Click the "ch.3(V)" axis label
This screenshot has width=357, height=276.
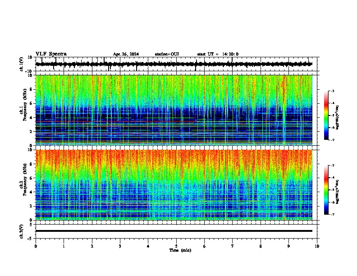click(x=22, y=231)
